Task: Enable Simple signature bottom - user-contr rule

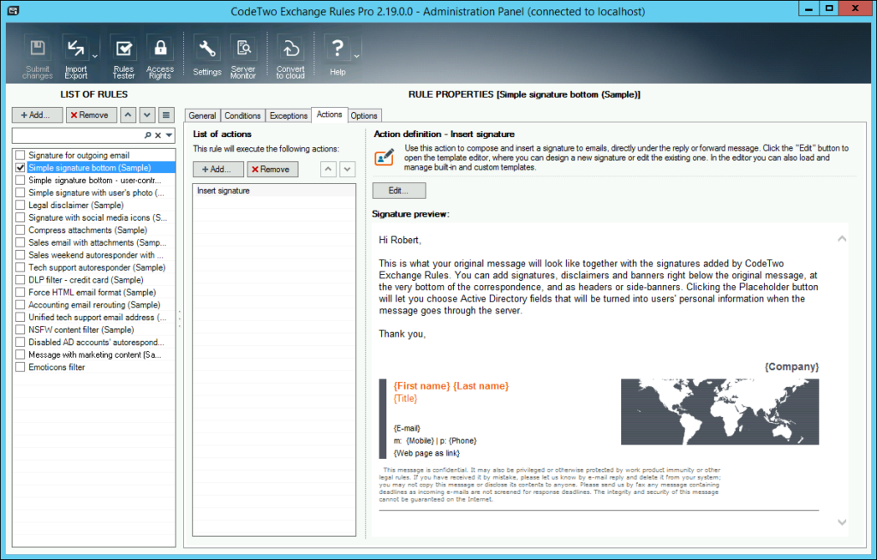Action: coord(21,180)
